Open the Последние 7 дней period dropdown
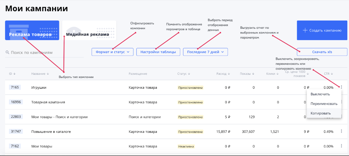The image size is (349, 156). click(205, 52)
